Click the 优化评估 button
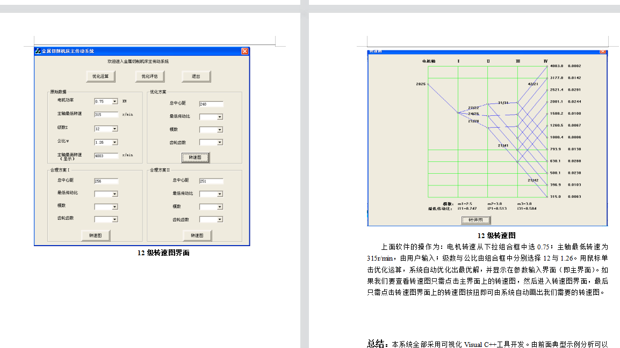 (149, 76)
